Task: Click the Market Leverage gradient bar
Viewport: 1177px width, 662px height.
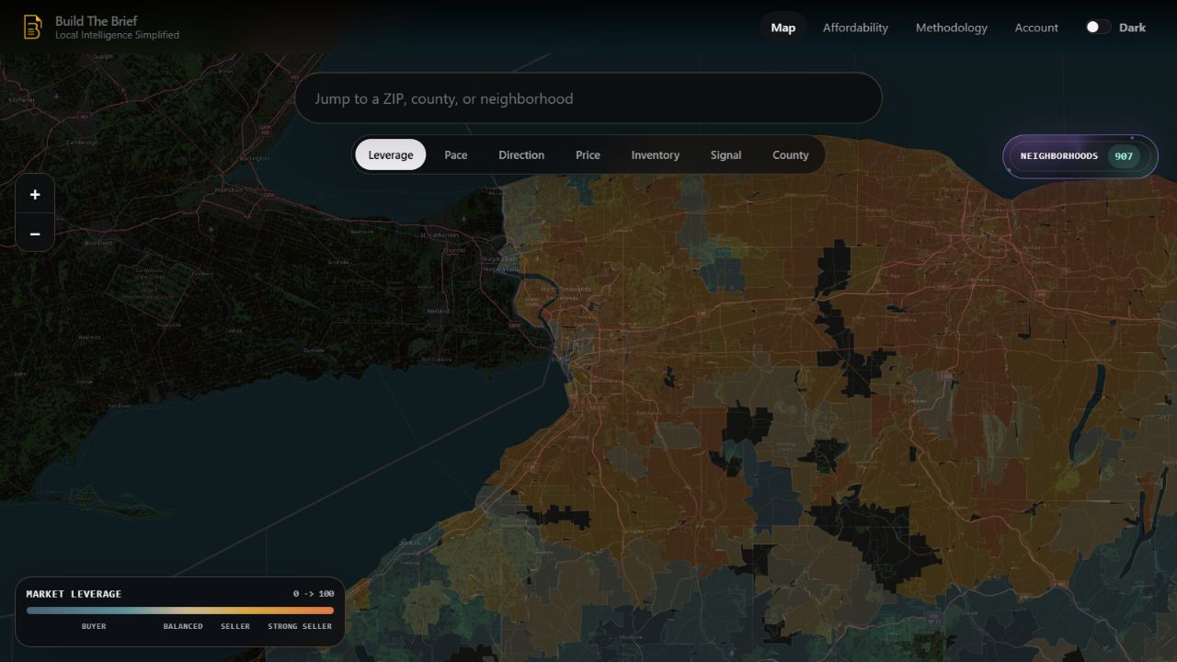Action: pyautogui.click(x=180, y=610)
